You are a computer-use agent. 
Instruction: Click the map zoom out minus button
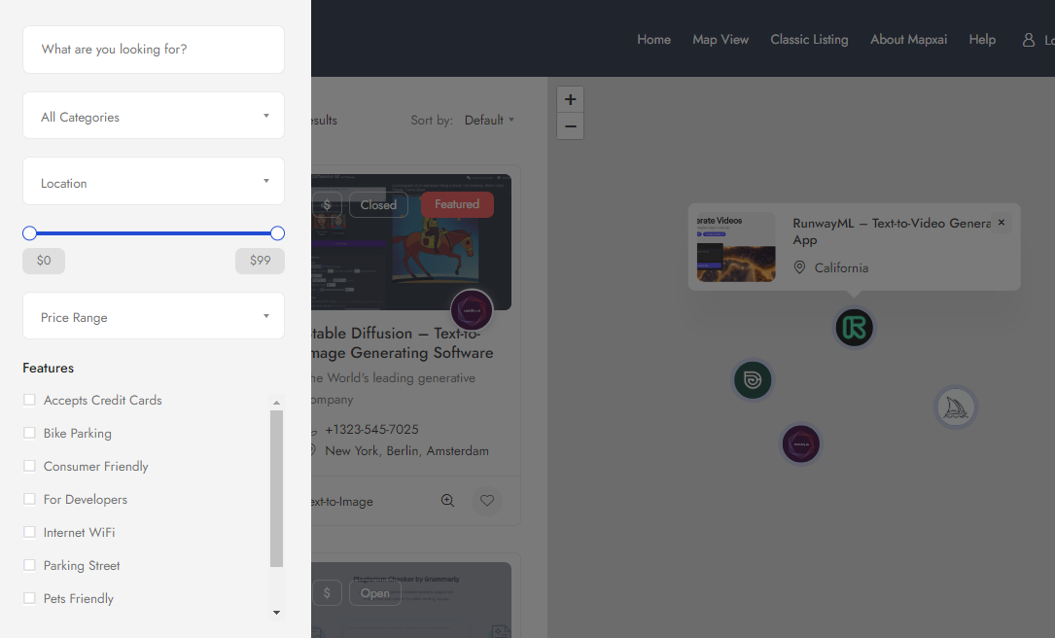(x=570, y=125)
